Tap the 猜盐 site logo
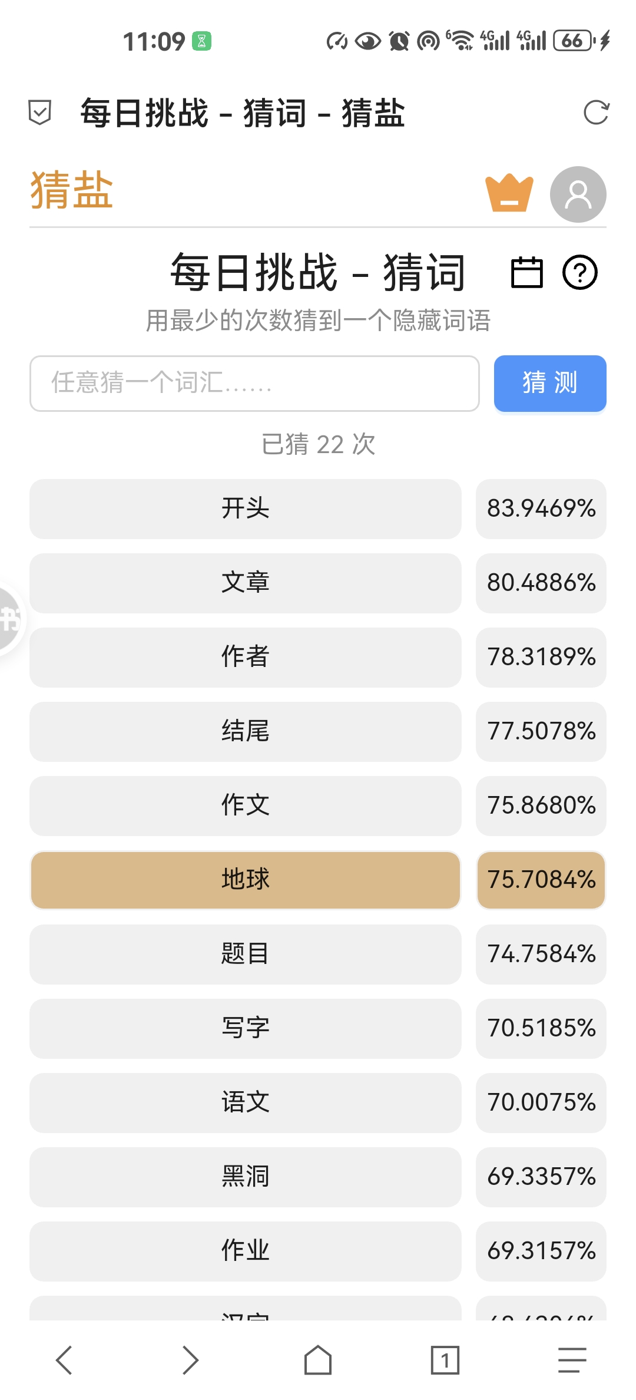Screen dimensions: 636x1400 click(71, 191)
